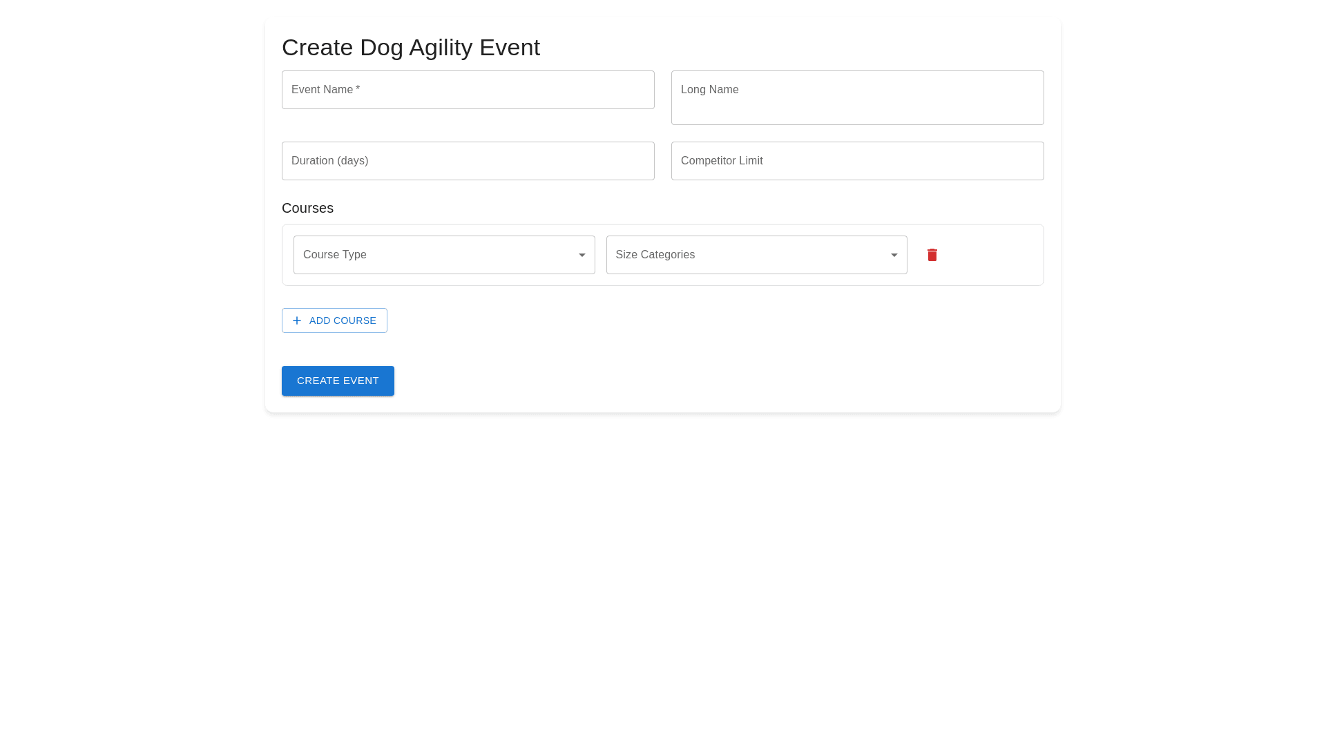The image size is (1326, 746).
Task: Submit with the Create Event button
Action: (338, 381)
